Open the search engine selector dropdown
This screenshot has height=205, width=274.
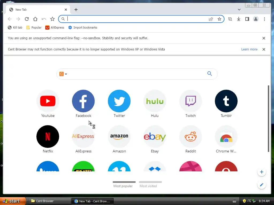(63, 74)
